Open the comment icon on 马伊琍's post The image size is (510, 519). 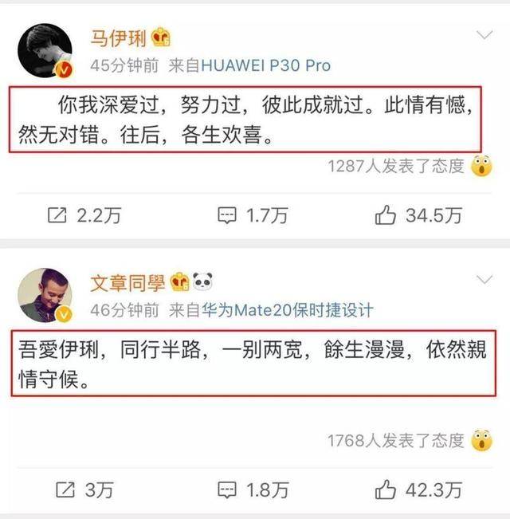click(x=227, y=215)
